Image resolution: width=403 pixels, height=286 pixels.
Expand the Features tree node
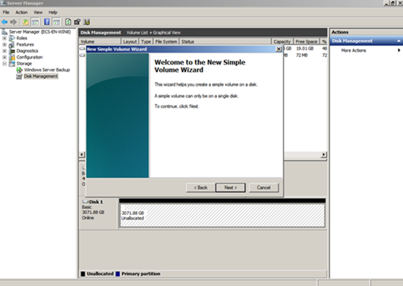(x=4, y=45)
